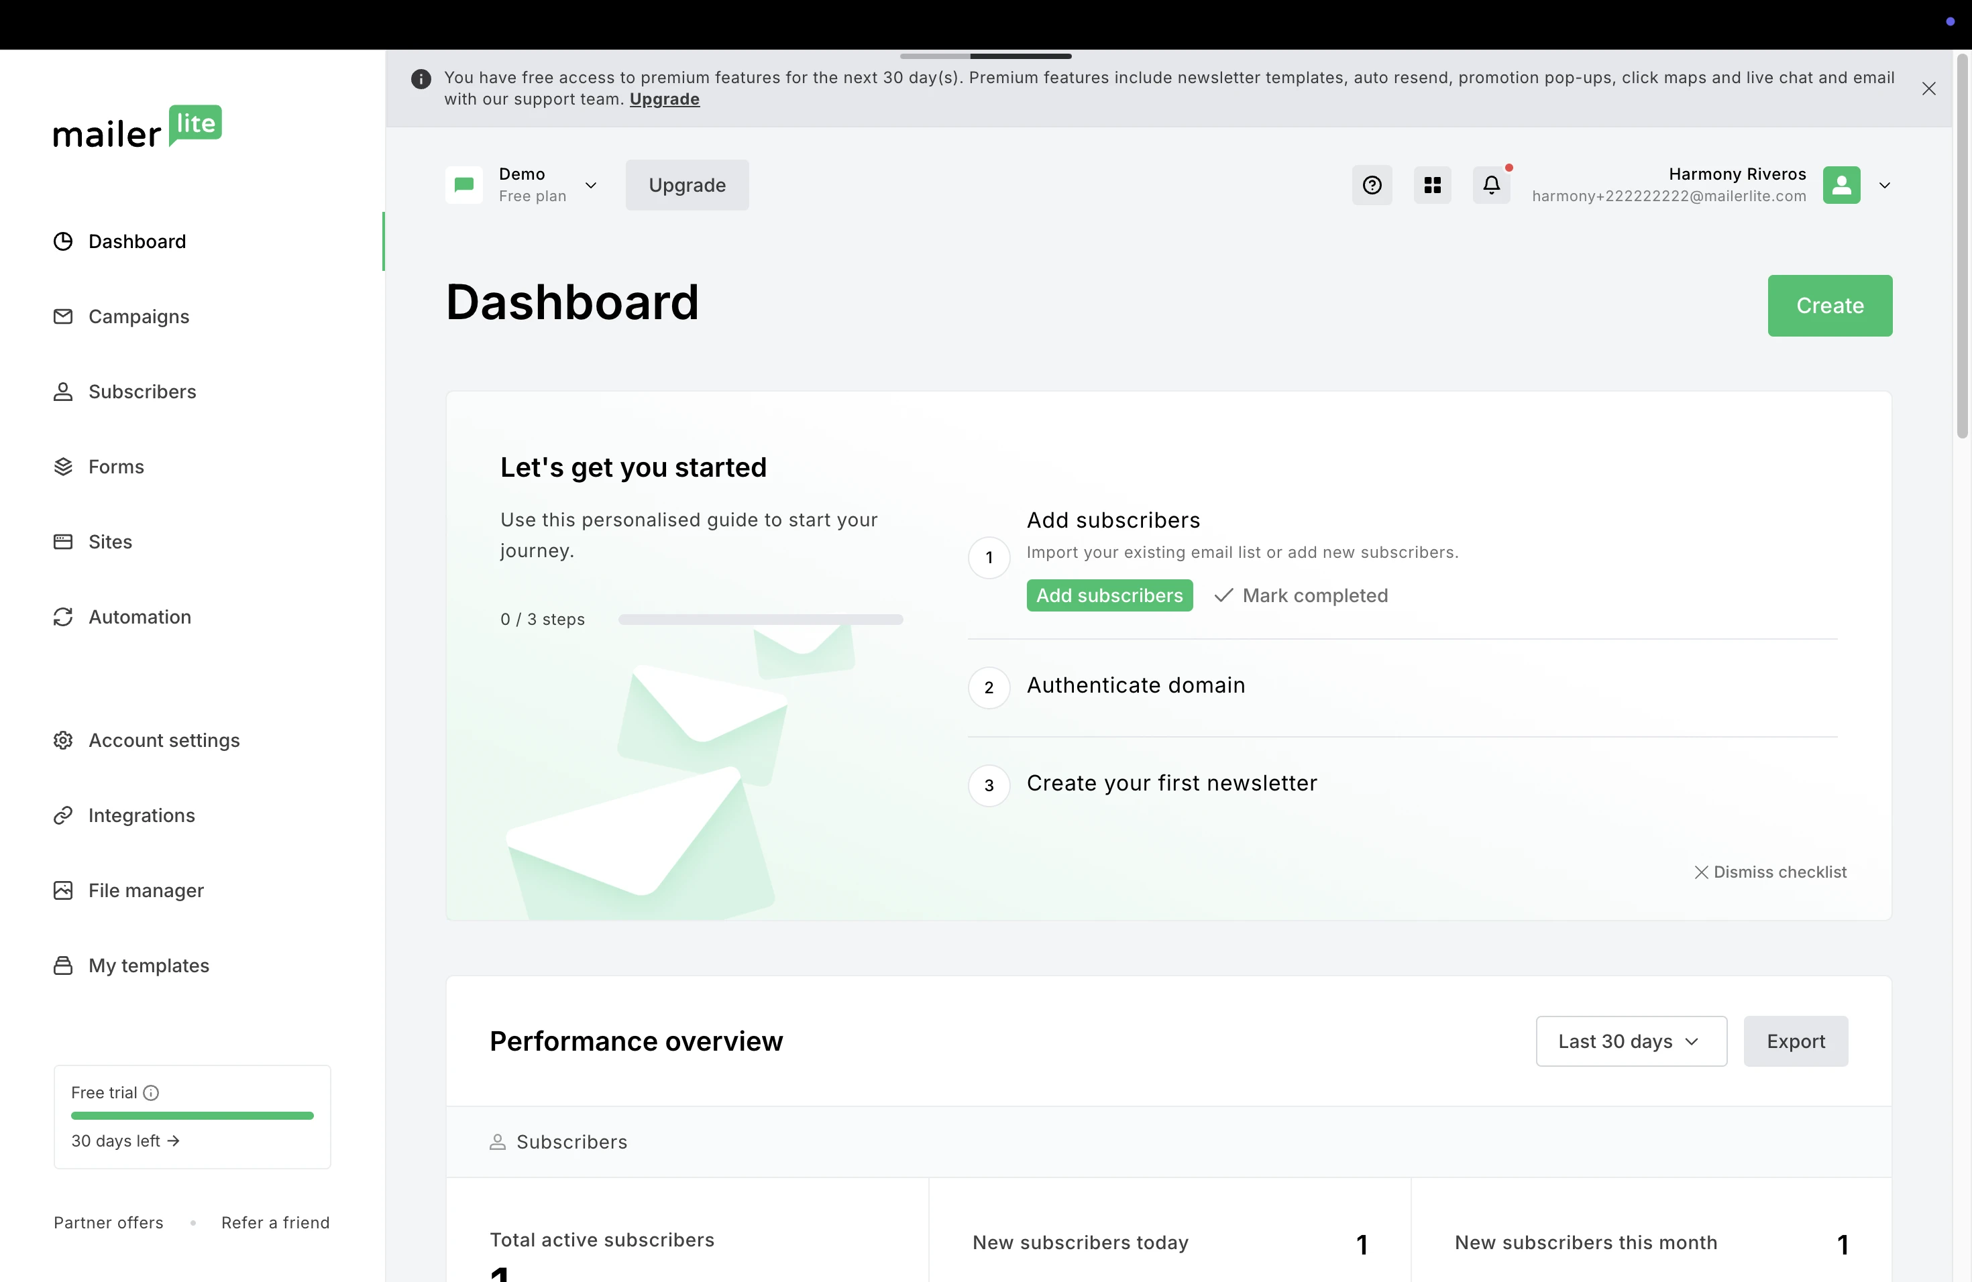Open Automation in the sidebar

pyautogui.click(x=140, y=617)
